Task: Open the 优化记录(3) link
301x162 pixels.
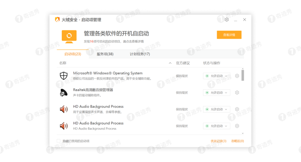Action: coord(219,141)
